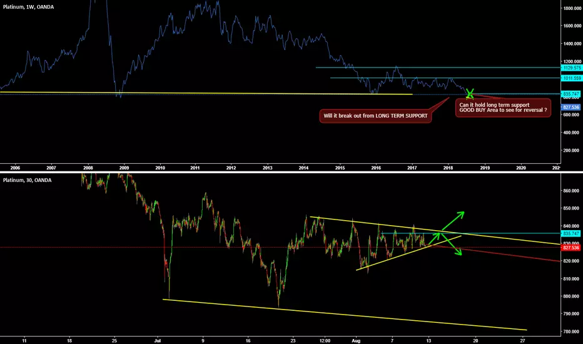Click the 2015 label on the time axis
Screen dimensions: 583x344
click(340, 168)
